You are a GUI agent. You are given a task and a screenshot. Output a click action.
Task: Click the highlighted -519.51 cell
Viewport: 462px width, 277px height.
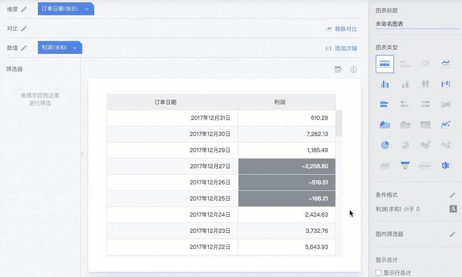[287, 183]
